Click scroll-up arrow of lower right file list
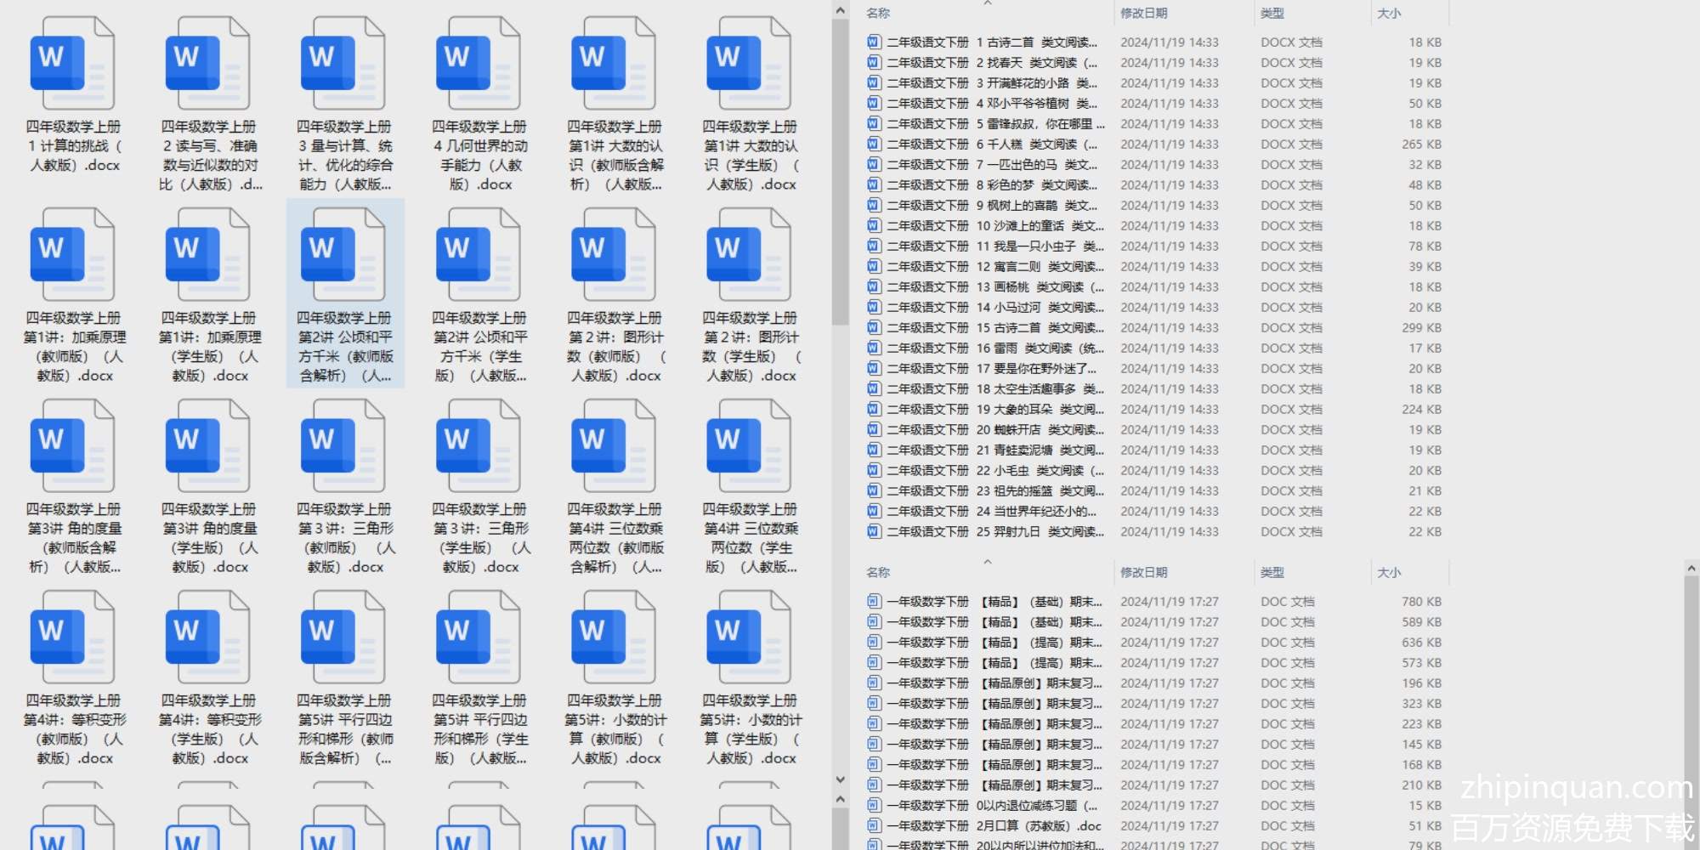Viewport: 1700px width, 850px height. (x=1691, y=568)
